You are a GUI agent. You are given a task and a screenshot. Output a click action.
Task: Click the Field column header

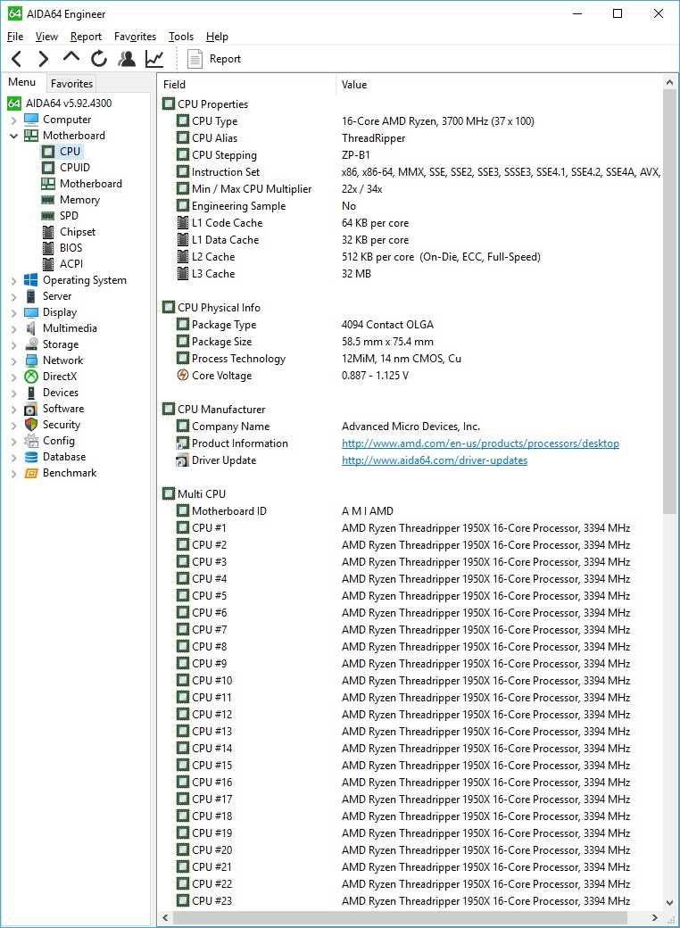[x=247, y=85]
